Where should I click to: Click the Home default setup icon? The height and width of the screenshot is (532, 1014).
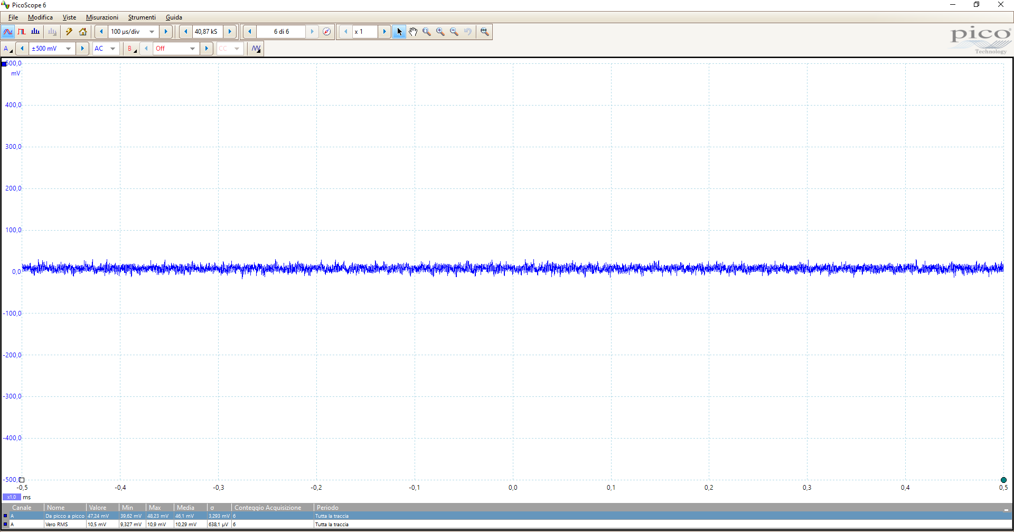(x=83, y=32)
